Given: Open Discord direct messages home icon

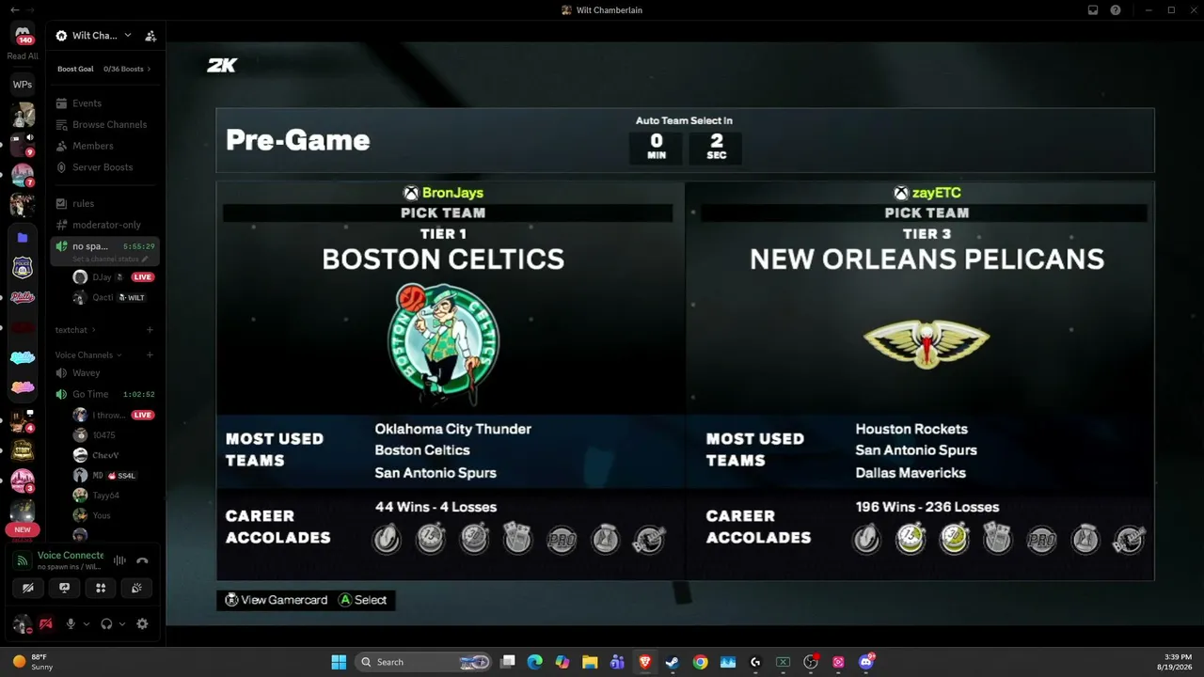Looking at the screenshot, I should coord(23,35).
